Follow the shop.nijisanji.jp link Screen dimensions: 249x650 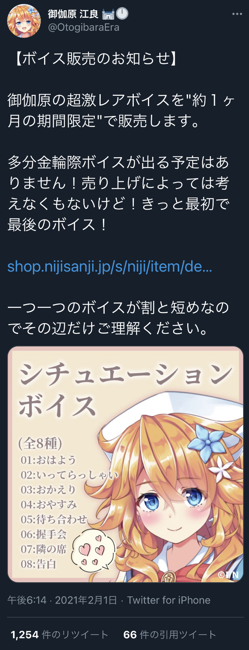(x=110, y=267)
